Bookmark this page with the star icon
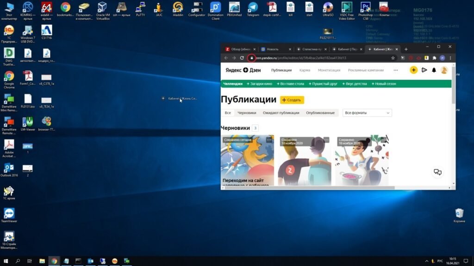This screenshot has height=266, width=474. pyautogui.click(x=393, y=58)
